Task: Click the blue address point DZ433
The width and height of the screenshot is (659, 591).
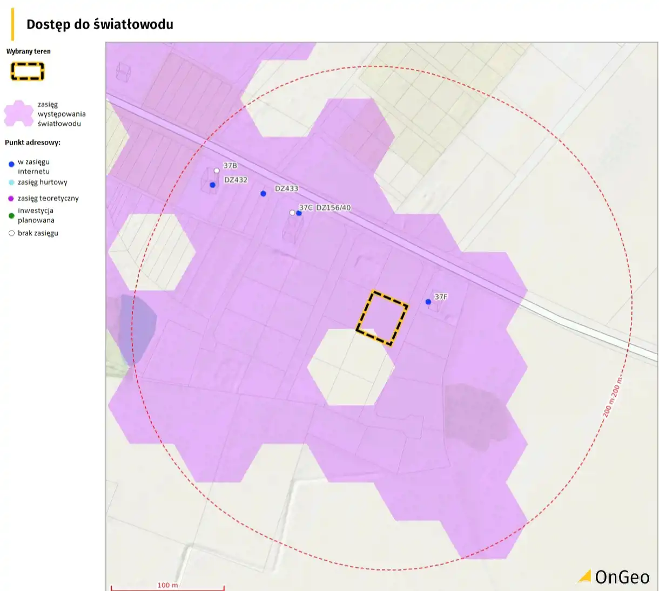Action: [x=263, y=194]
